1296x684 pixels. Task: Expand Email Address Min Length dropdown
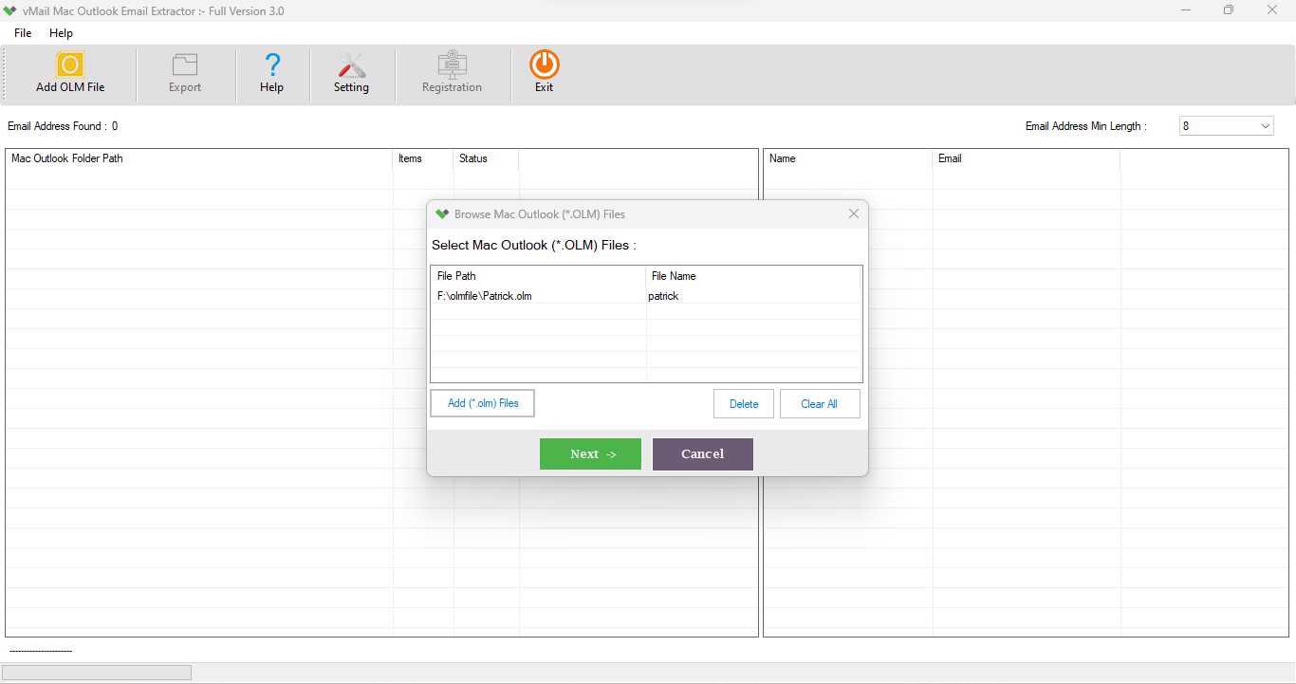click(x=1265, y=126)
